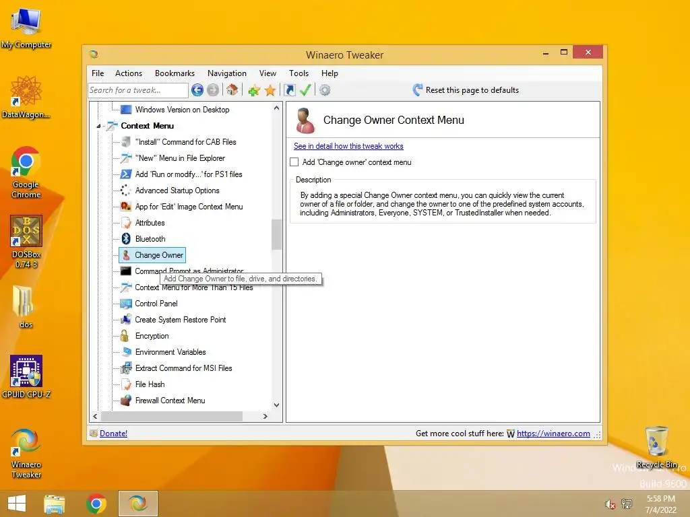This screenshot has height=517, width=690.
Task: Select the DataWagon desktop shortcut
Action: click(26, 97)
